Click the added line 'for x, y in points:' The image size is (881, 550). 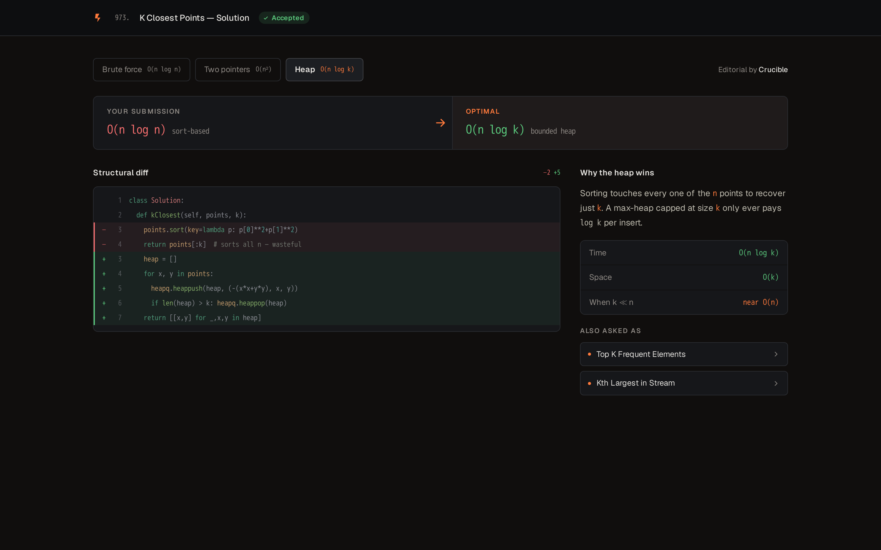pos(327,273)
